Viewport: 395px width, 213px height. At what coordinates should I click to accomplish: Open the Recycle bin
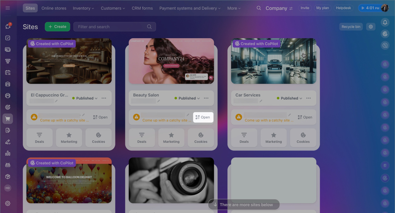point(351,27)
